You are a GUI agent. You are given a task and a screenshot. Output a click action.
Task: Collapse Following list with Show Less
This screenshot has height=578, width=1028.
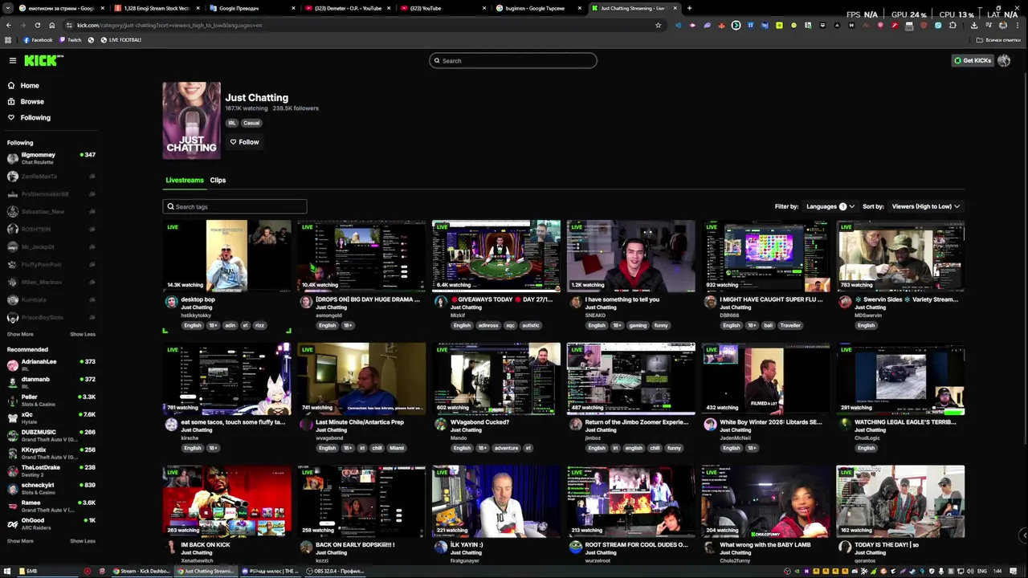tap(83, 334)
